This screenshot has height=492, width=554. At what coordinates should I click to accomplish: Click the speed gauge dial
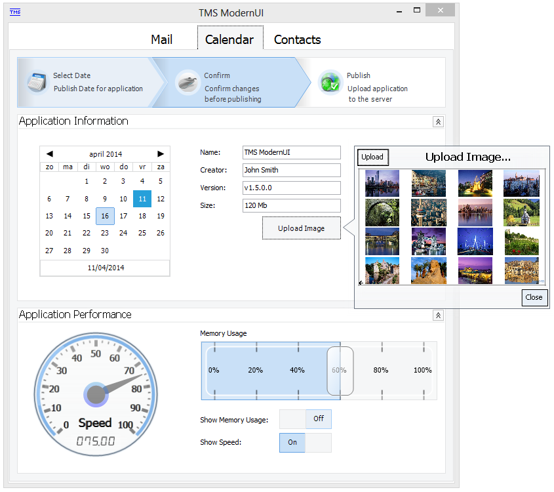click(x=96, y=394)
